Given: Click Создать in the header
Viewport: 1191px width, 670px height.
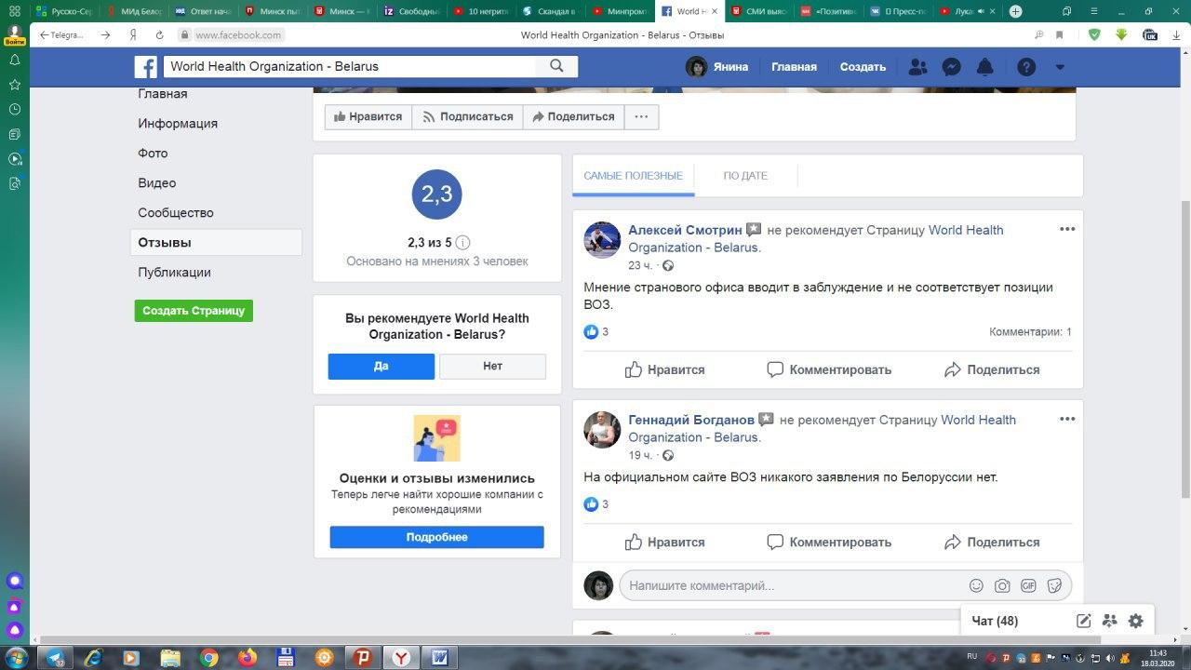Looking at the screenshot, I should click(x=863, y=67).
